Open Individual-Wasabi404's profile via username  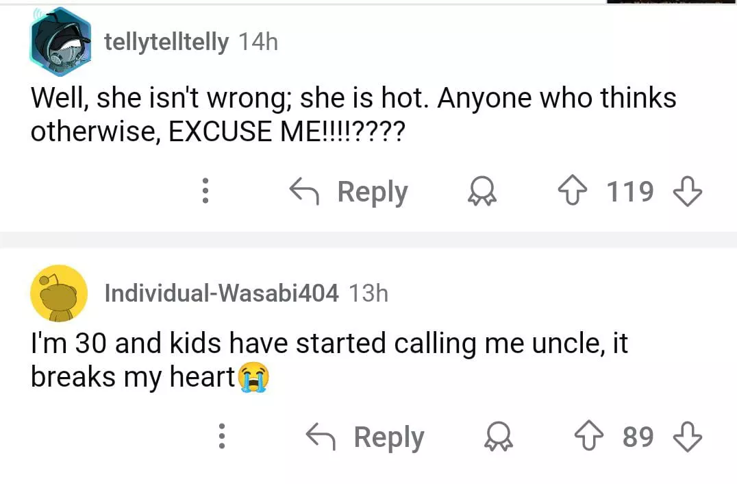pos(221,293)
